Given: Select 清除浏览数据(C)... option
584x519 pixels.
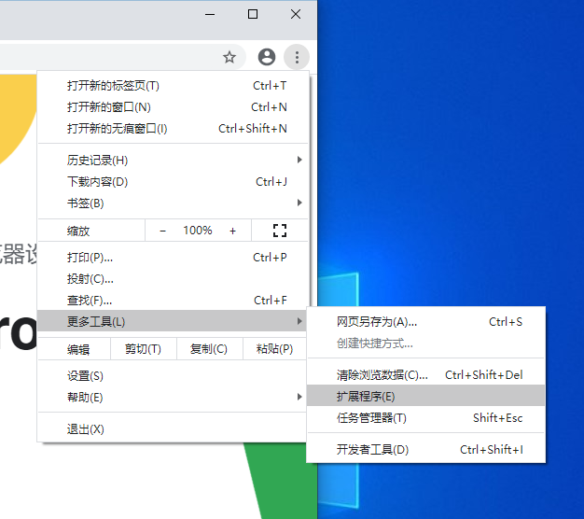Looking at the screenshot, I should (425, 375).
